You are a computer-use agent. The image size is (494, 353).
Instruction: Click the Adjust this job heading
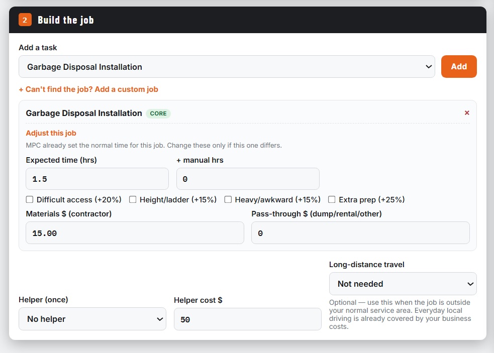click(51, 133)
